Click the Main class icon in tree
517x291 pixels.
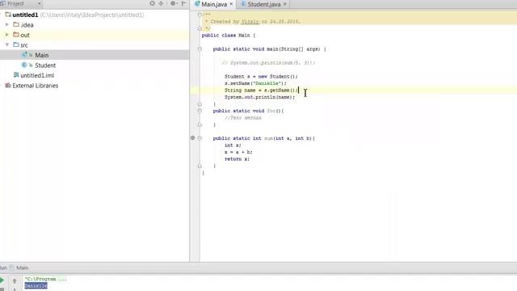coord(24,55)
